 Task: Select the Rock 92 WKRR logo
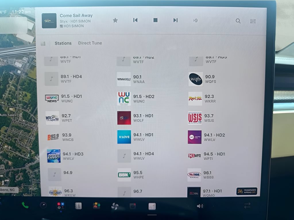[x=195, y=99]
